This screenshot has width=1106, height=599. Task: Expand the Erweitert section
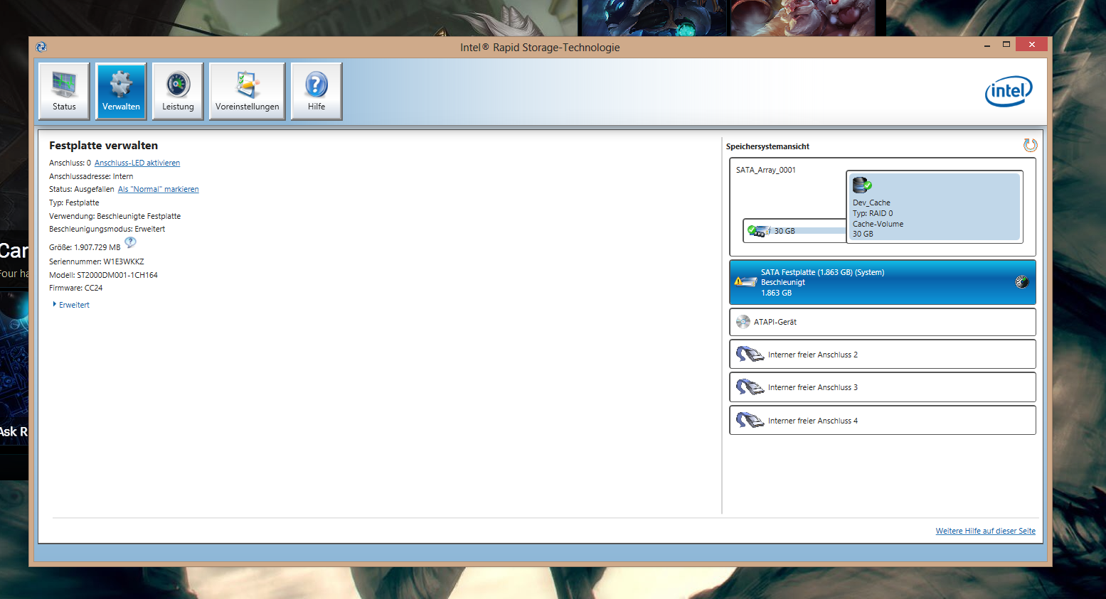[71, 305]
